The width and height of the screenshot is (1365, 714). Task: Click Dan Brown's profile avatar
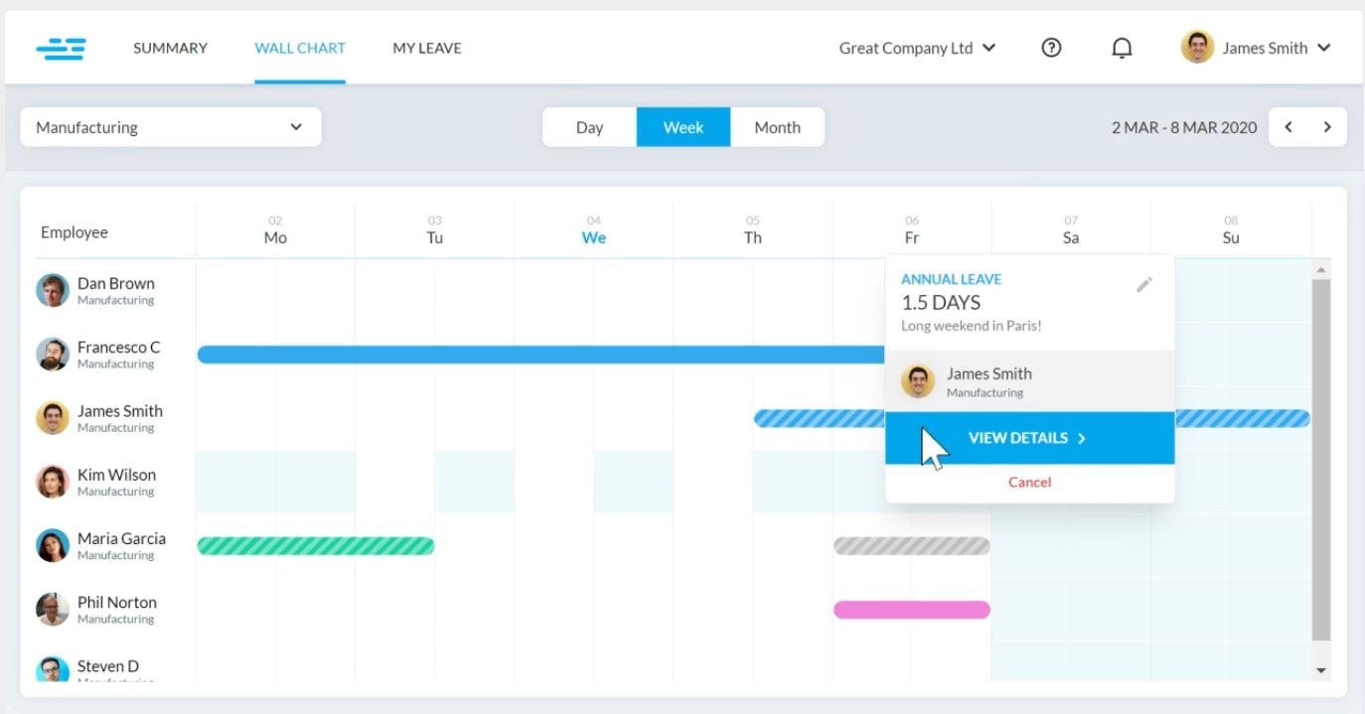52,290
